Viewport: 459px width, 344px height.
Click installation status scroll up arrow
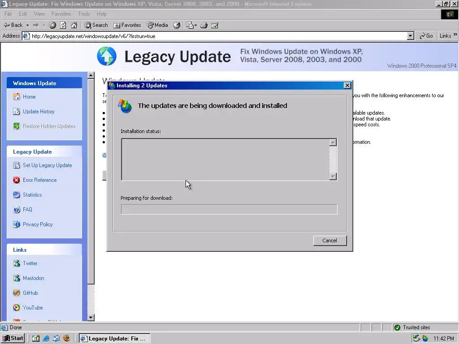click(333, 142)
